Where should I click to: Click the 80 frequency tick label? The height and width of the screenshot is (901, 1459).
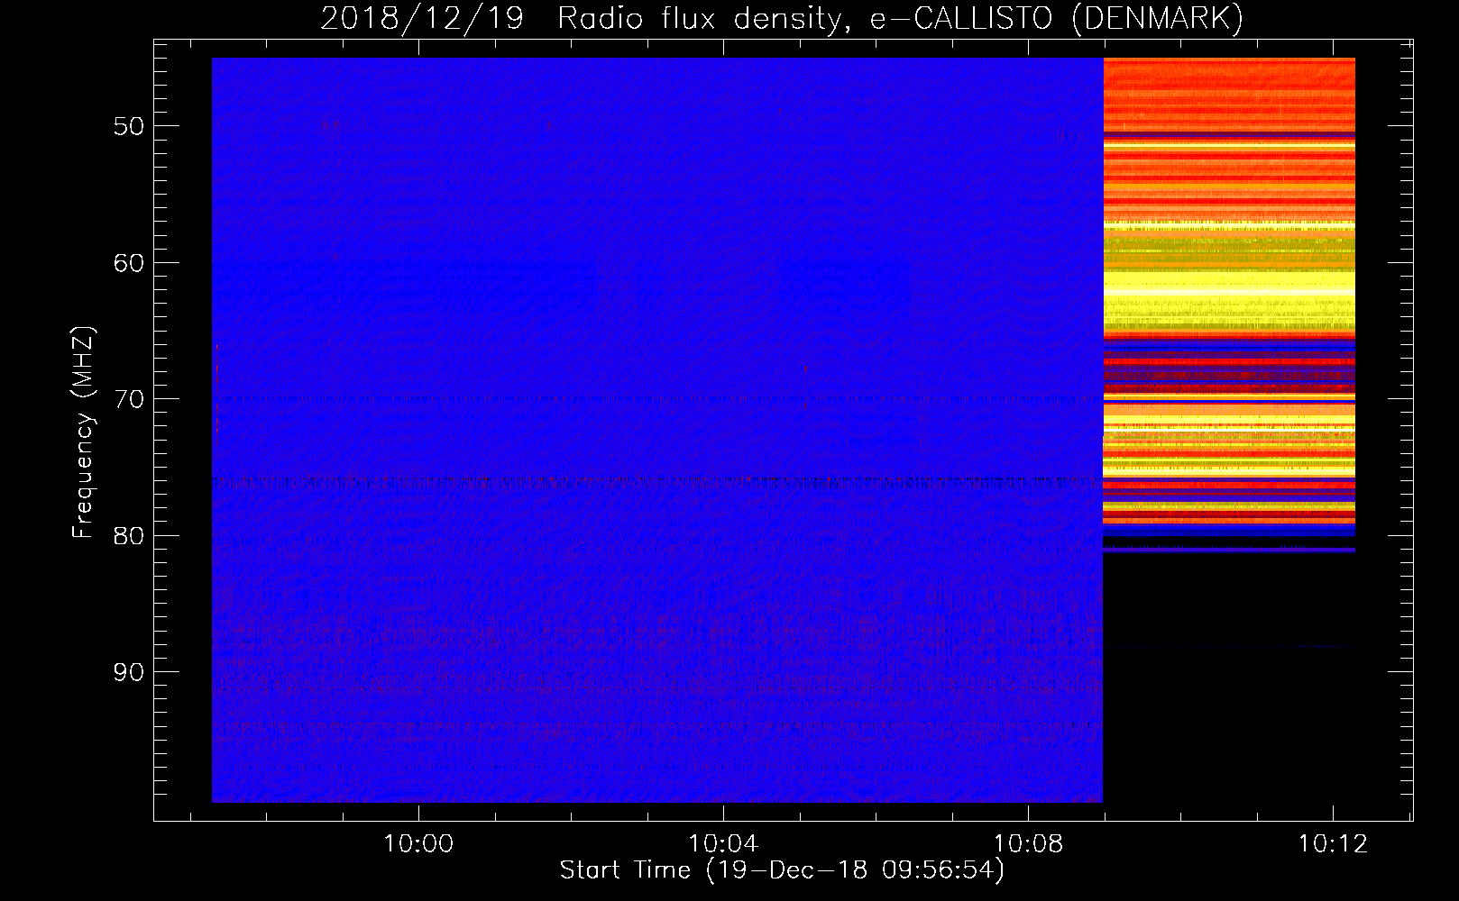(129, 536)
